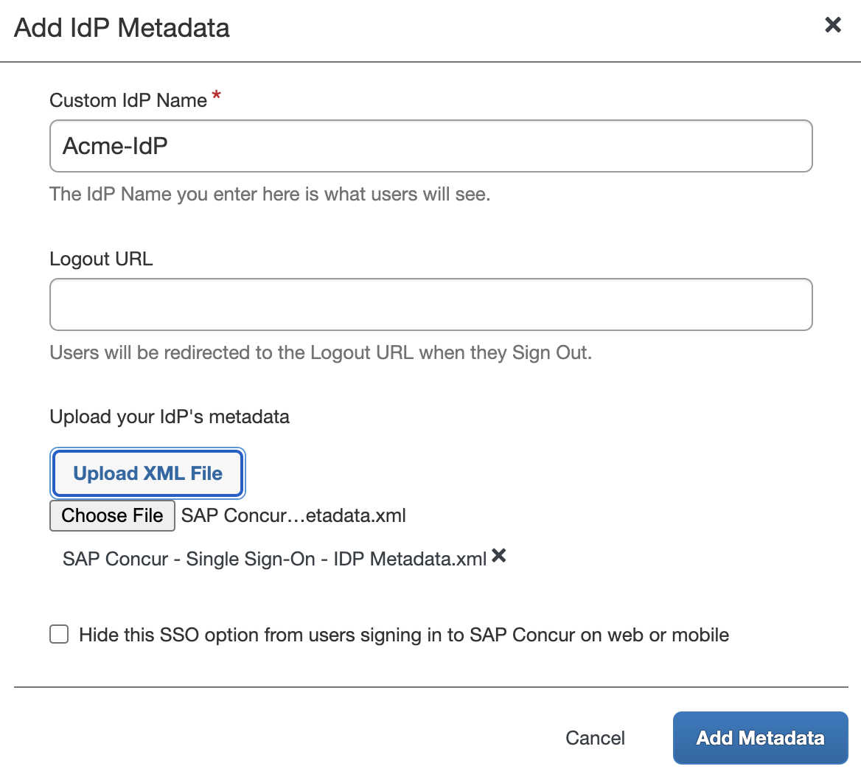
Task: Click the X next to the dialog title
Action: [x=832, y=24]
